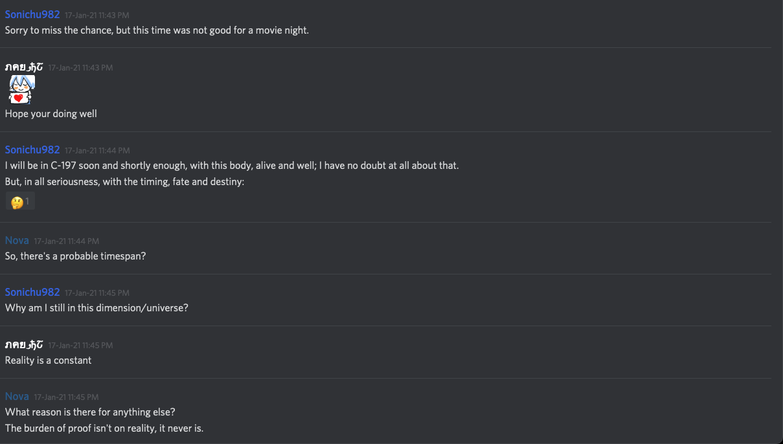Select Sonichu982's name above the dimension/universe question
783x444 pixels.
[32, 292]
